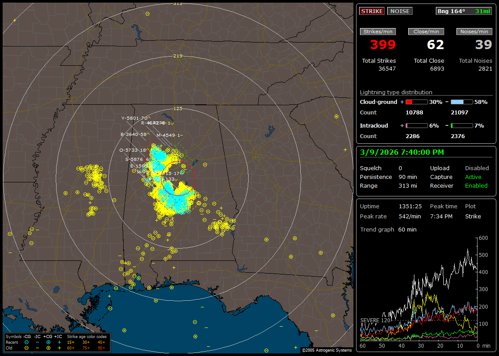499x356 pixels.
Task: Open the Range 313 mi setting
Action: [x=408, y=186]
